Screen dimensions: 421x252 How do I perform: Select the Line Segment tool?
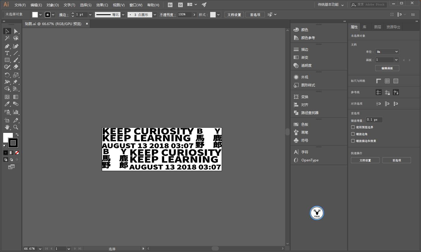[16, 53]
